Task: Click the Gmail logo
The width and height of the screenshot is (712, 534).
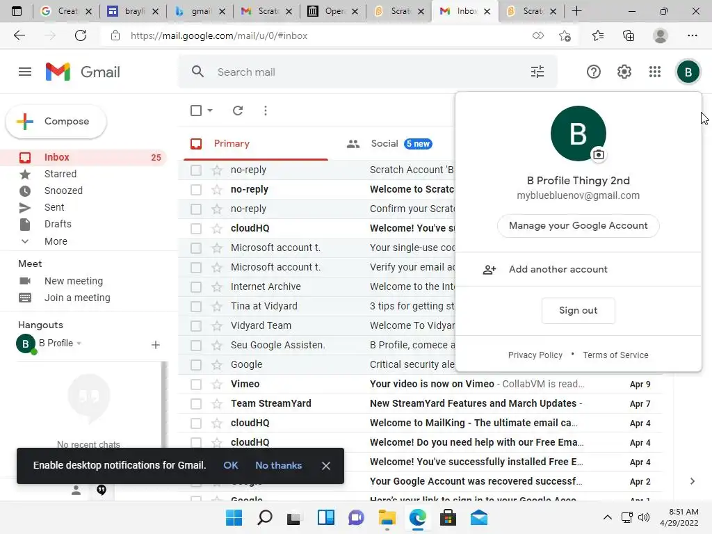Action: (x=83, y=72)
